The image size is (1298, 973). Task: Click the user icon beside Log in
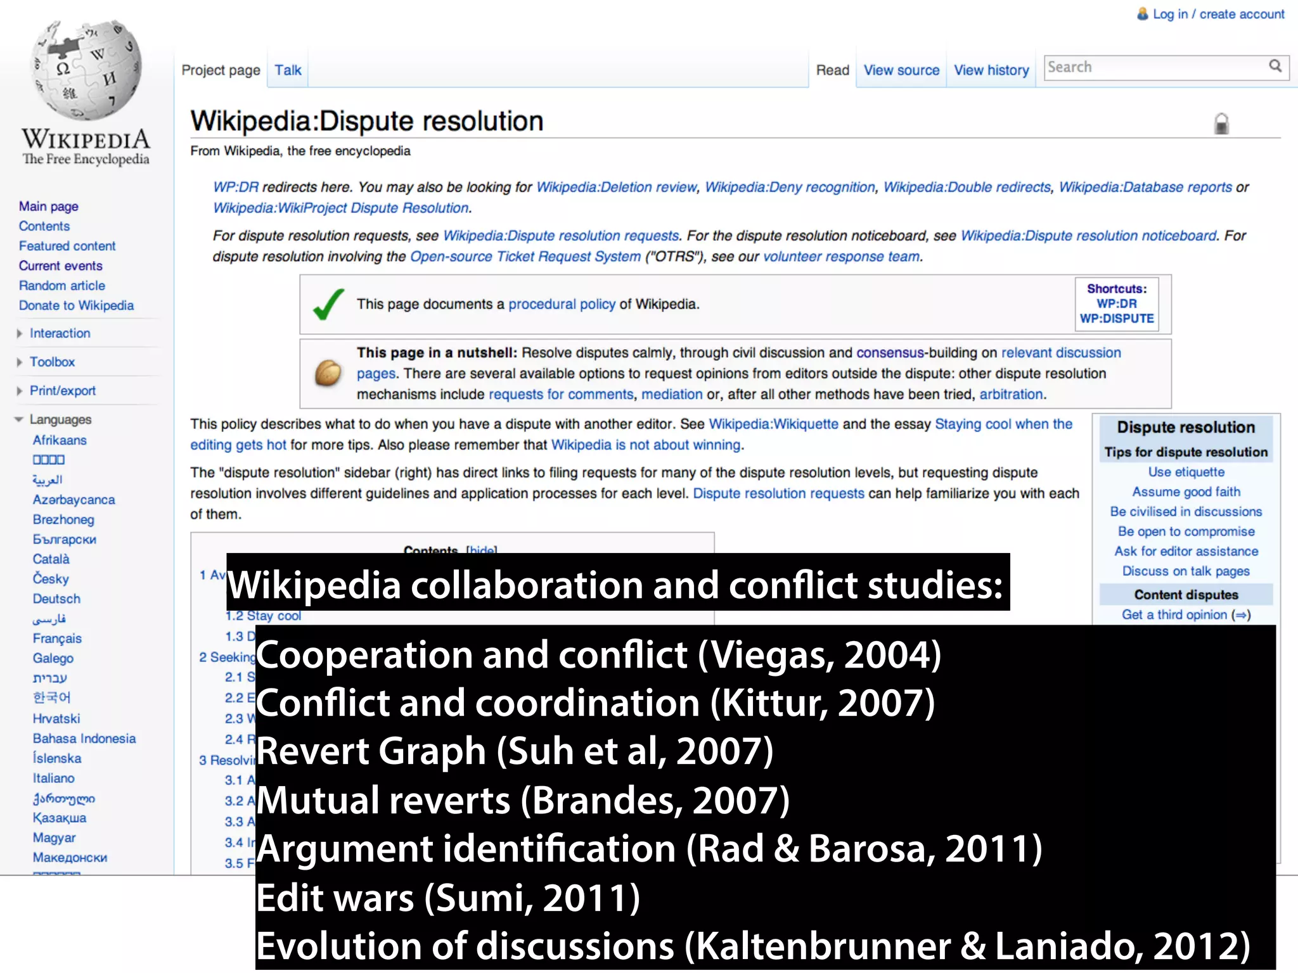pos(1142,14)
